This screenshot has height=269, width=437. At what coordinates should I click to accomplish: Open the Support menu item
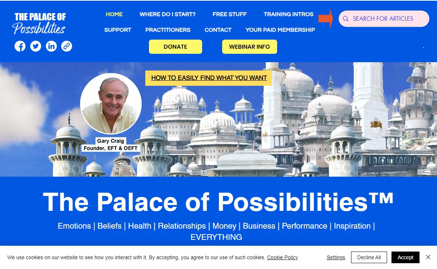point(118,30)
